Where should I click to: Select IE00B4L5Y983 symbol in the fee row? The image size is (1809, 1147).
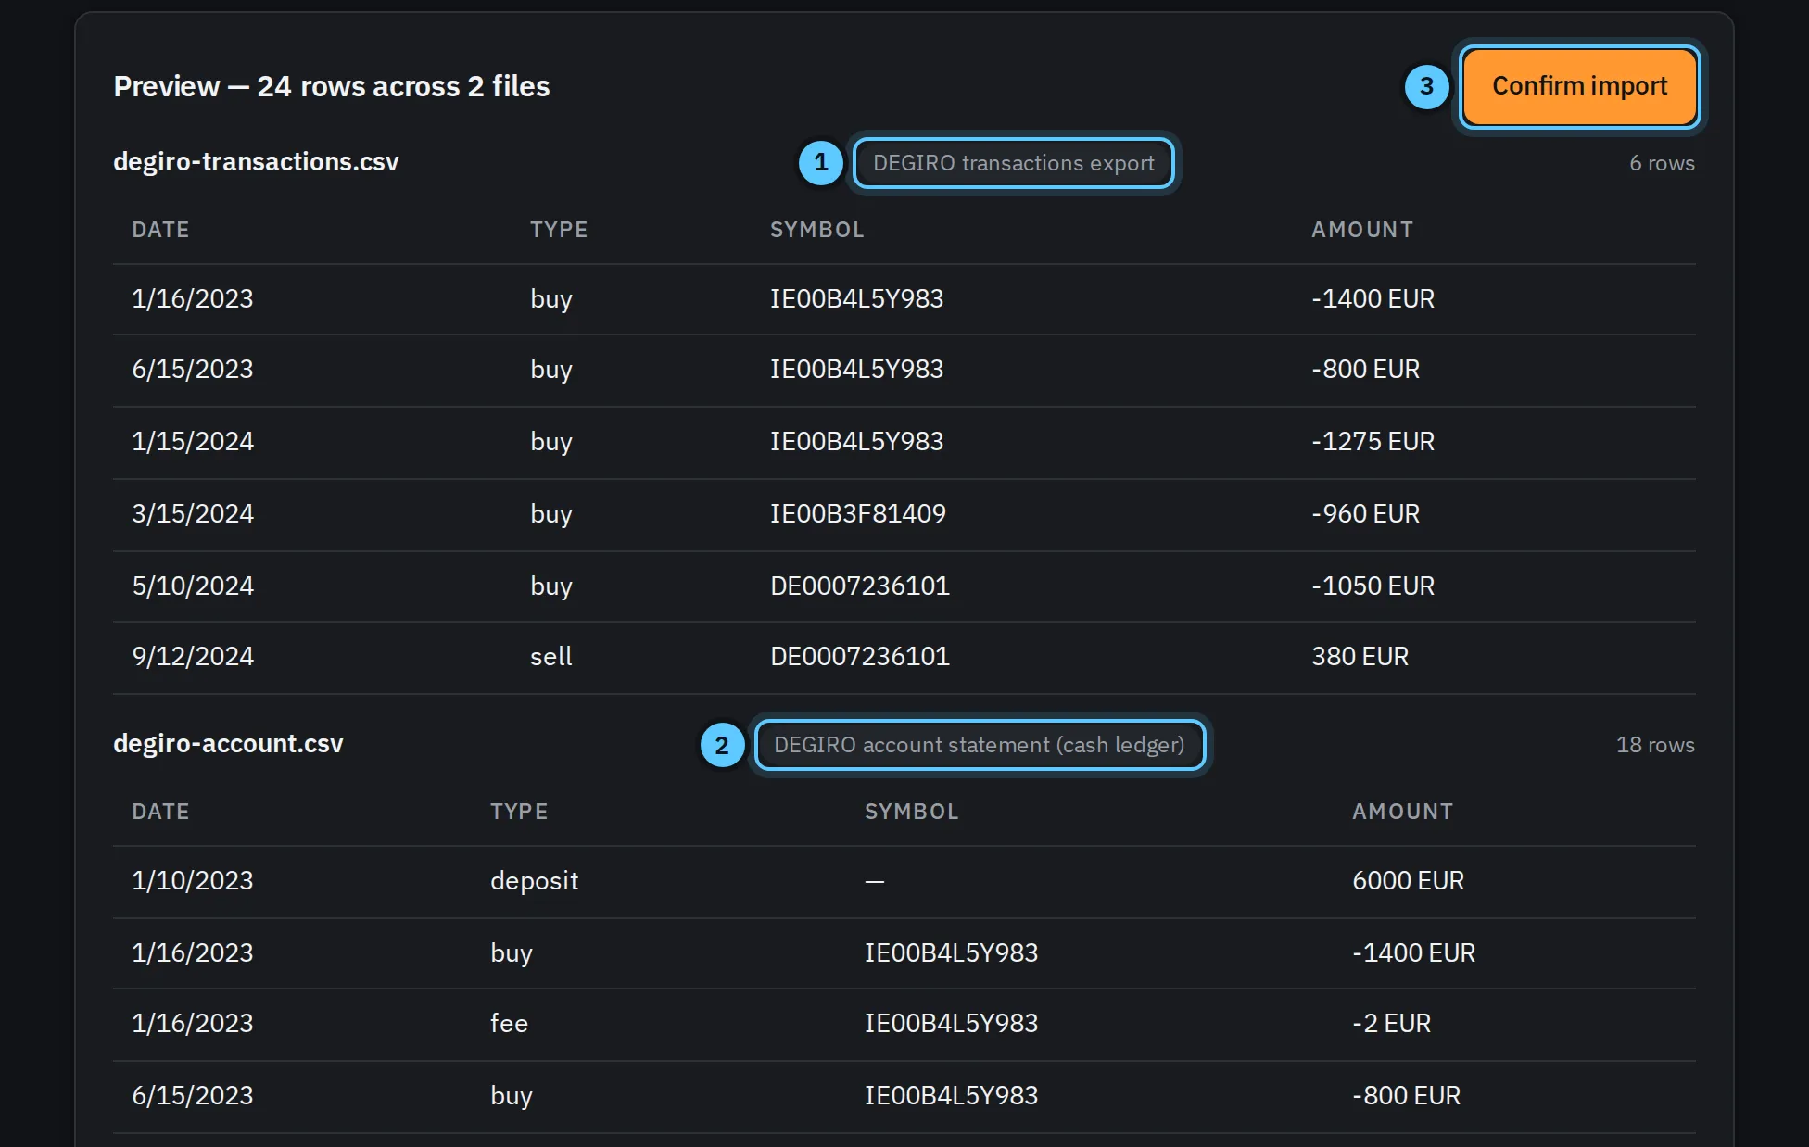pyautogui.click(x=951, y=1023)
